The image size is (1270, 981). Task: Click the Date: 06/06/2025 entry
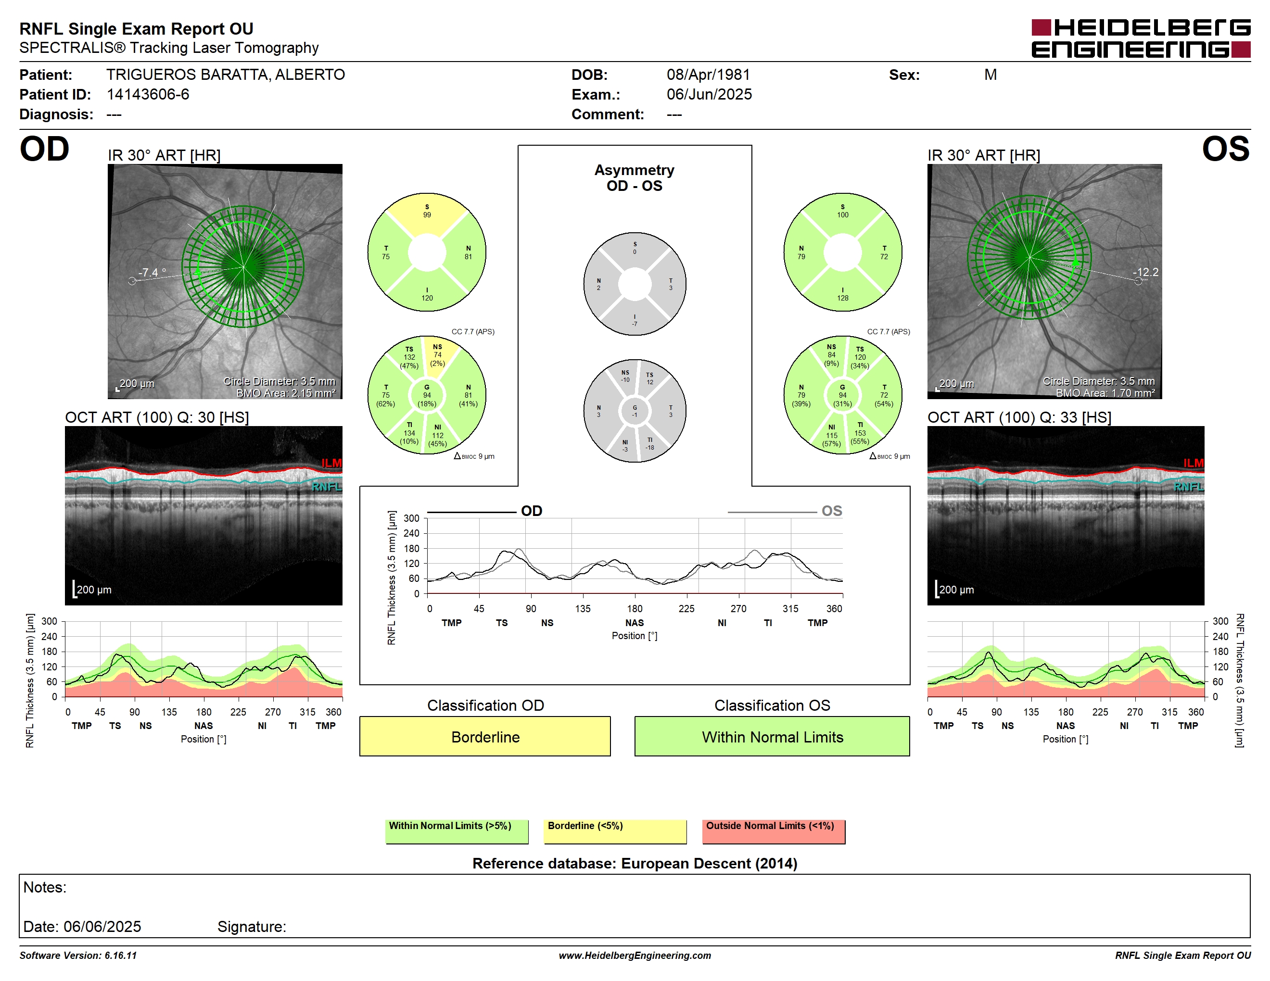pos(82,926)
